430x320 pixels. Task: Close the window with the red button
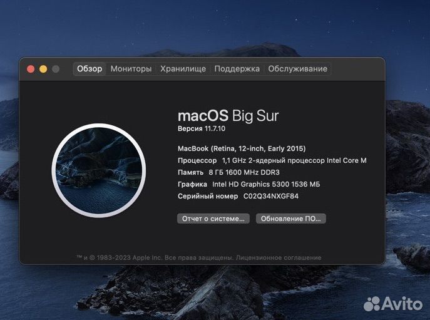(31, 69)
